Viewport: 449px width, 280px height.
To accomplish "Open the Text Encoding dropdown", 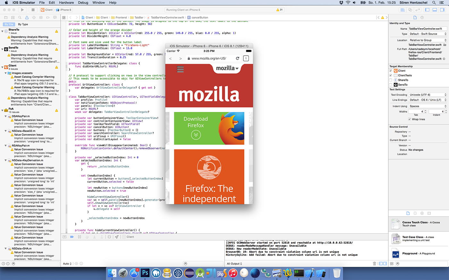I will point(427,95).
